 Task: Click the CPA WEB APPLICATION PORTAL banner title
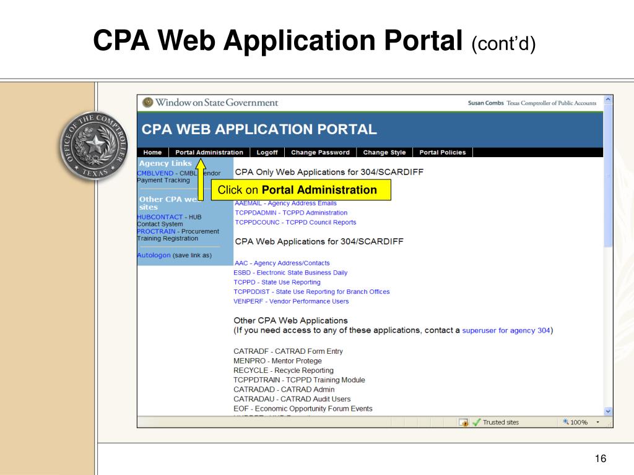259,129
